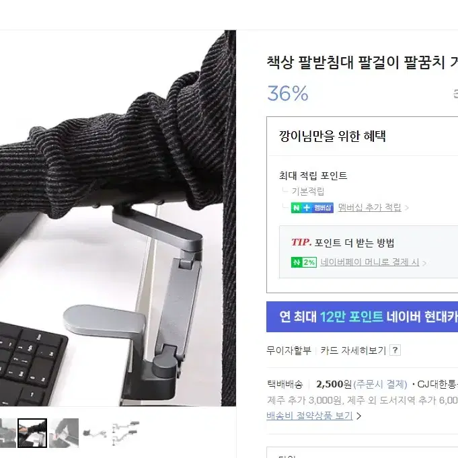The width and height of the screenshot is (458, 458).
Task: Select the first partially visible thumbnail
Action: 8,433
